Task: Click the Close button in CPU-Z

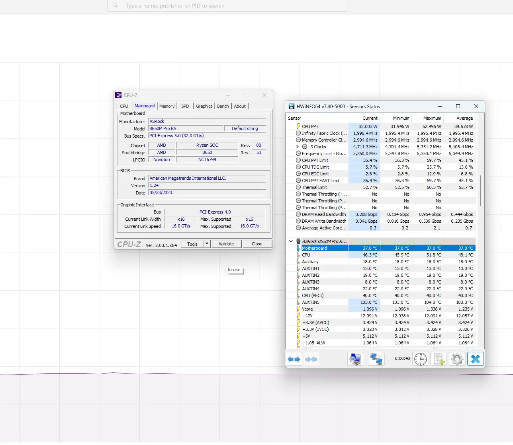Action: point(257,244)
